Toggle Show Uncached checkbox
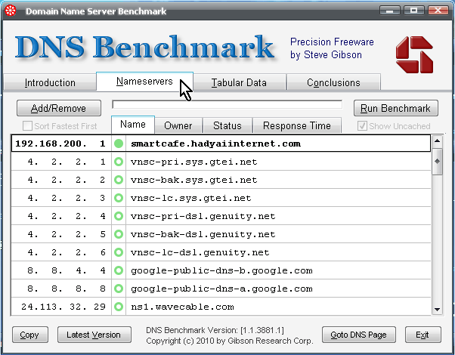The height and width of the screenshot is (355, 455). [362, 126]
